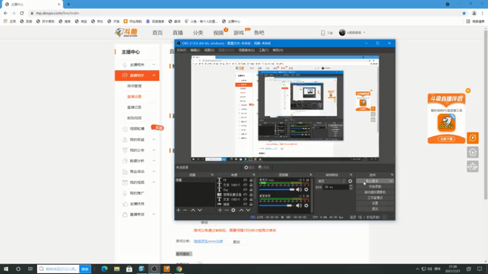
Task: Click the home icon on right floating bar
Action: tap(472, 152)
